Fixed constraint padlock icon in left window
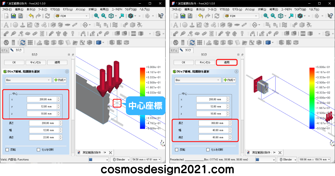The image size is (335, 176). [x=6, y=34]
